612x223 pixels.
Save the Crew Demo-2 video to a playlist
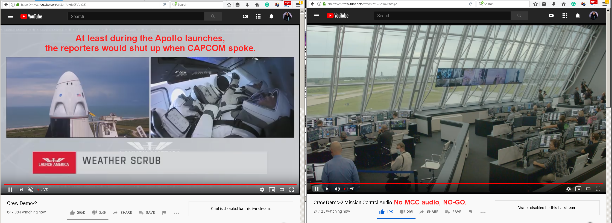pyautogui.click(x=147, y=213)
